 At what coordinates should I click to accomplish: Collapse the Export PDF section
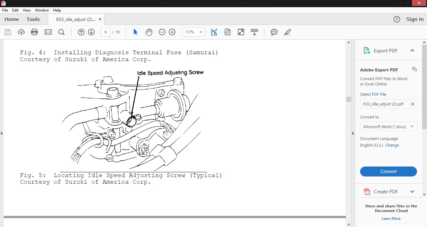pyautogui.click(x=412, y=51)
